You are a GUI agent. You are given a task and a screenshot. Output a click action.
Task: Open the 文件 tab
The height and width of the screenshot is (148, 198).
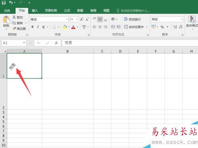point(7,11)
